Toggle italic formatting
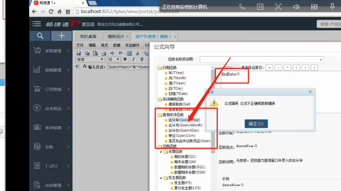The image size is (341, 191). [x=133, y=59]
